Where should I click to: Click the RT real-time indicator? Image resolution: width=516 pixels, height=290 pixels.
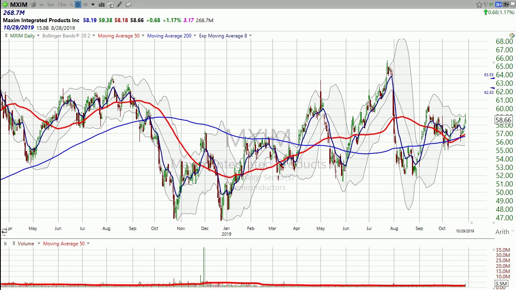tap(491, 4)
